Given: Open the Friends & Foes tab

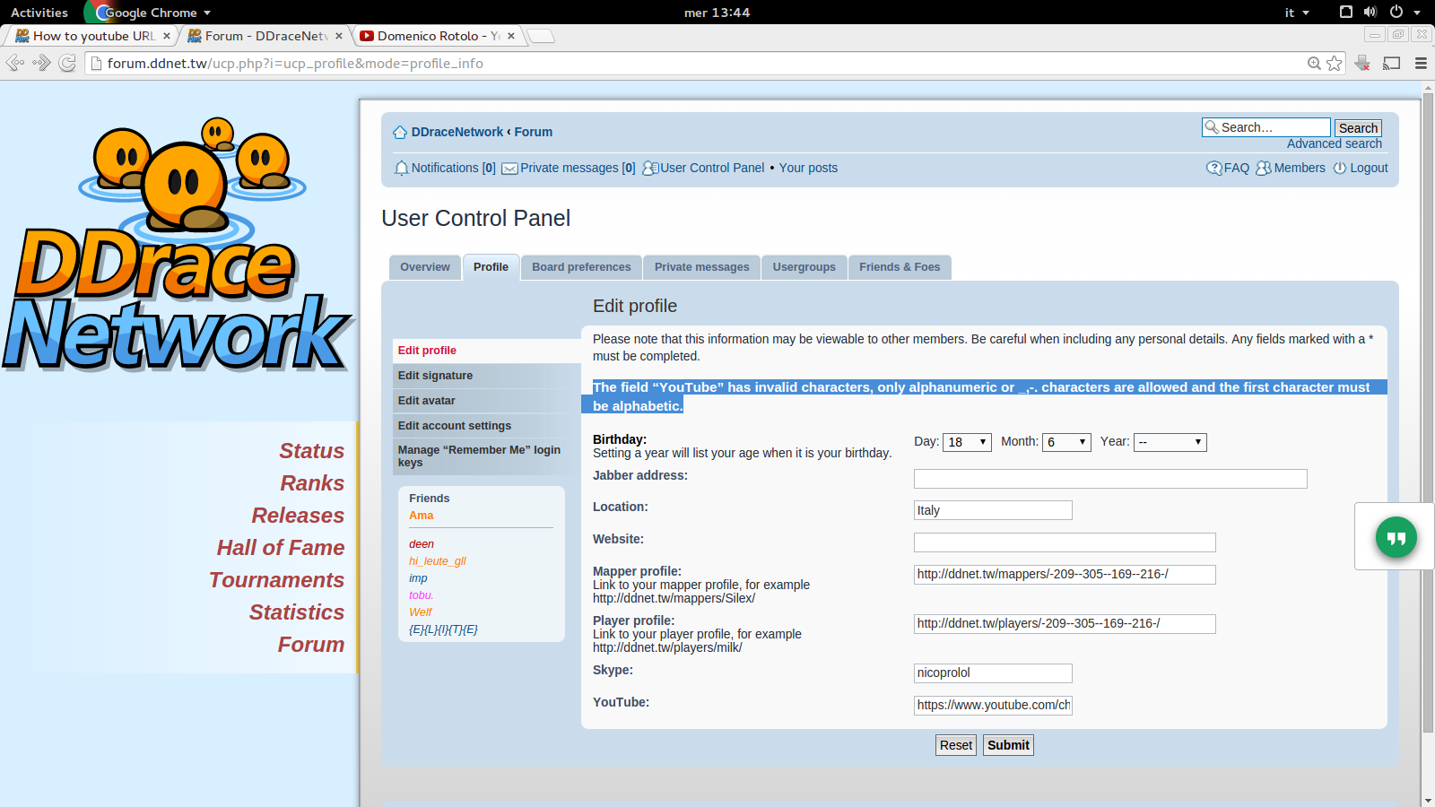Looking at the screenshot, I should (899, 267).
